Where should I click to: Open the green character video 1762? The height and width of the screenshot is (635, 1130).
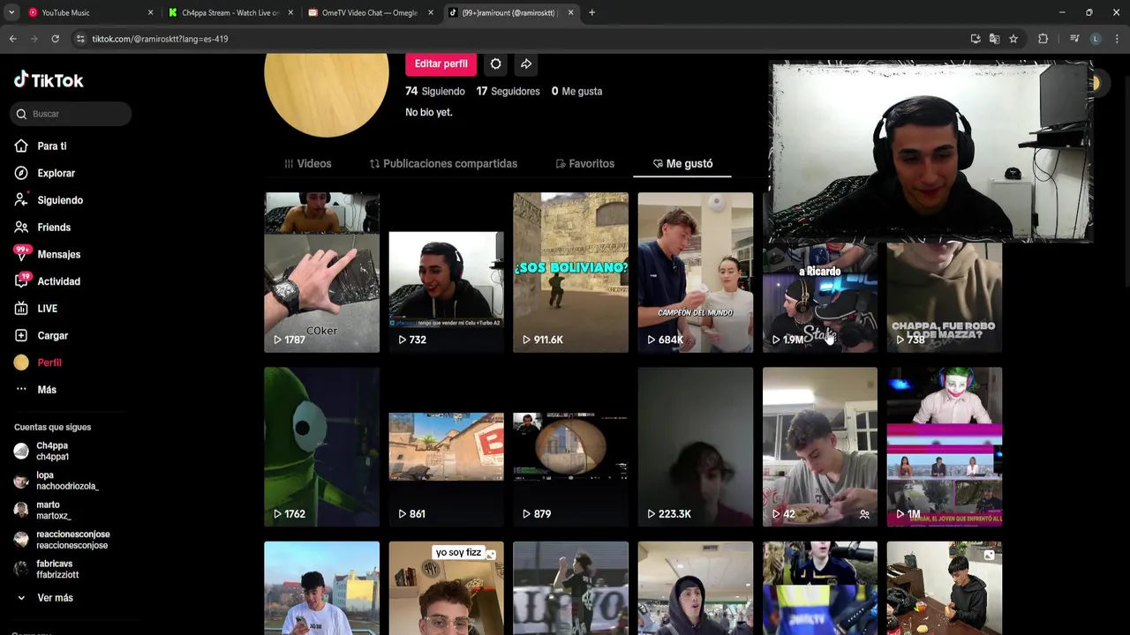321,446
